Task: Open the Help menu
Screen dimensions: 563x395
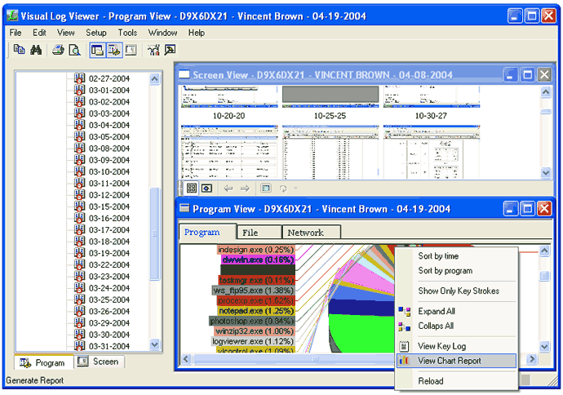Action: [x=197, y=33]
